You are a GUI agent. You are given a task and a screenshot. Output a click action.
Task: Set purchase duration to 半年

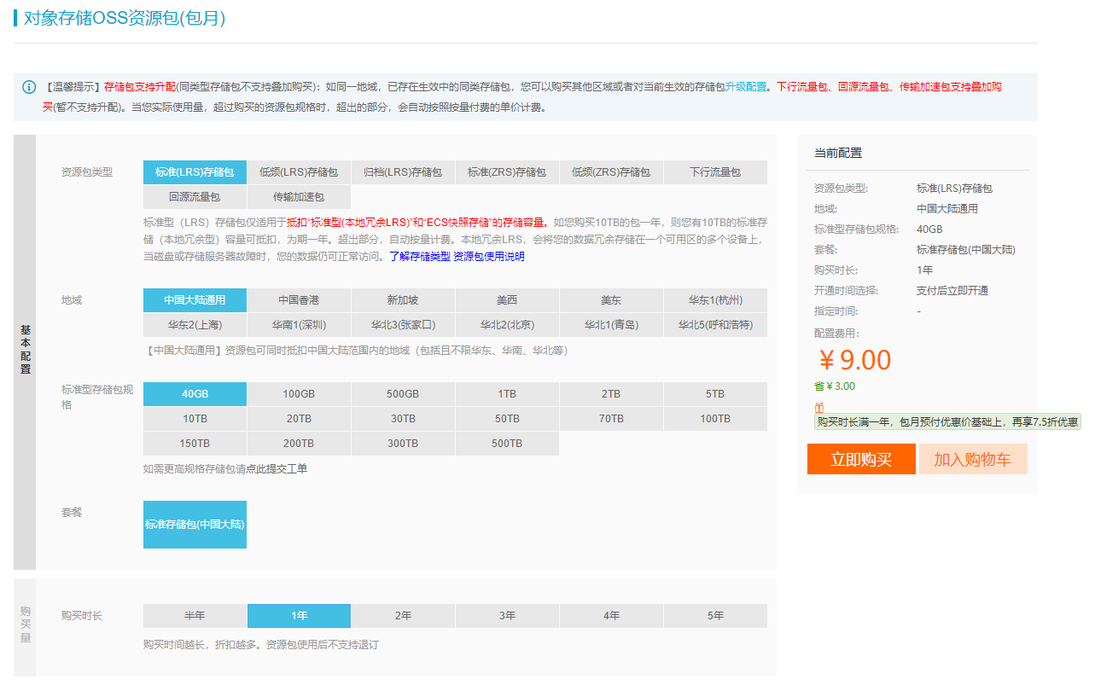(195, 616)
